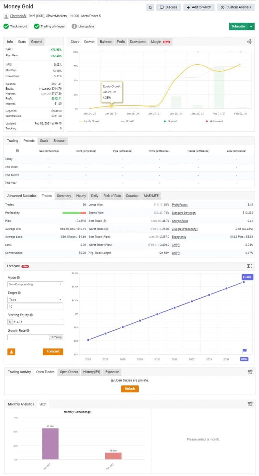Open Trading Activity settings icon
Viewport: 259px width, 476px height.
pyautogui.click(x=250, y=372)
